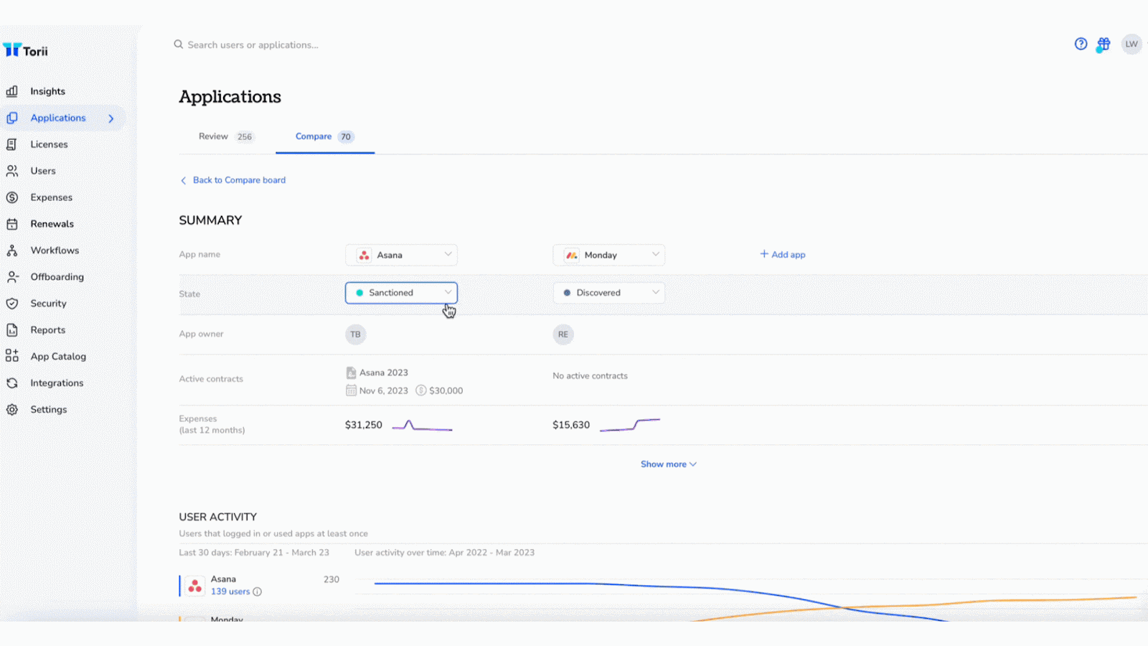Click the Users sidebar icon
This screenshot has height=646, width=1148.
coord(12,171)
